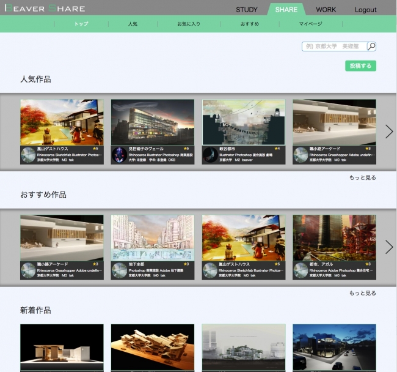Click author avatar on 地下水都 card
Screen dimensions: 397x372
coord(118,270)
